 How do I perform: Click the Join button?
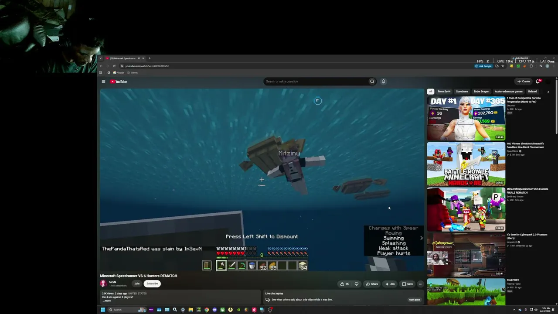[x=137, y=283]
